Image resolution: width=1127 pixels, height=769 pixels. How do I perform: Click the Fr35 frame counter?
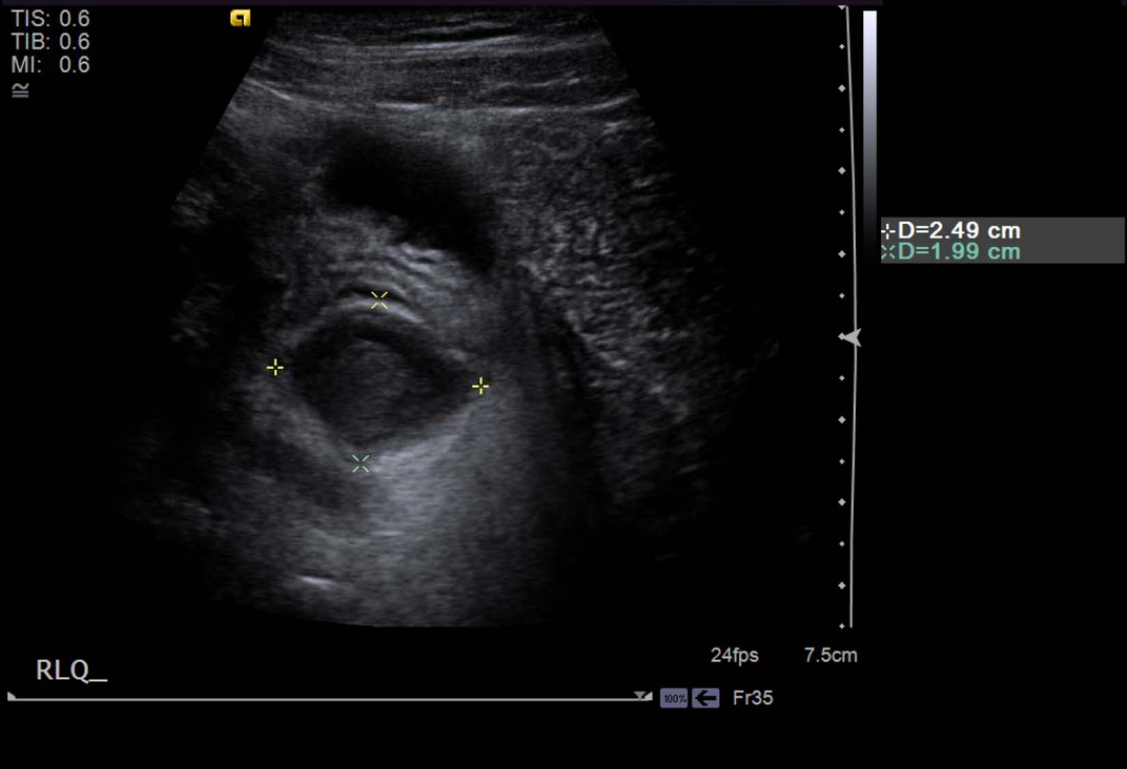pos(752,698)
